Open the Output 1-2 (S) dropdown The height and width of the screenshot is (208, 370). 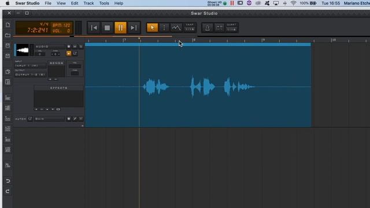point(30,75)
